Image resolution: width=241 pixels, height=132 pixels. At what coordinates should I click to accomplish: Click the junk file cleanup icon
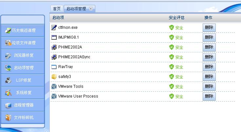[x=8, y=43]
